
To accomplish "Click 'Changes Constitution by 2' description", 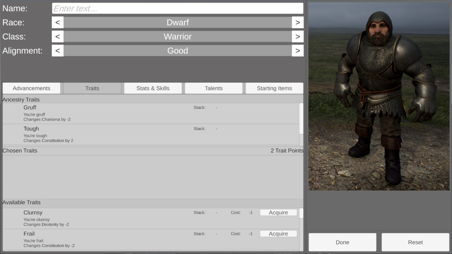I will (x=48, y=141).
